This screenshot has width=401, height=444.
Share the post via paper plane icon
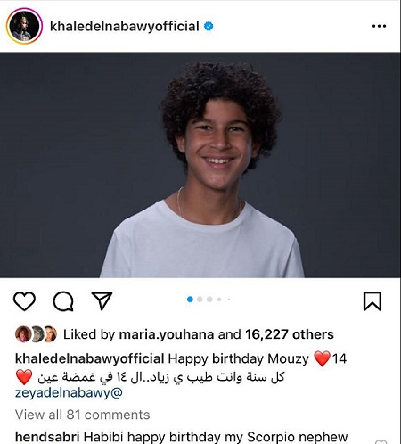tap(102, 300)
